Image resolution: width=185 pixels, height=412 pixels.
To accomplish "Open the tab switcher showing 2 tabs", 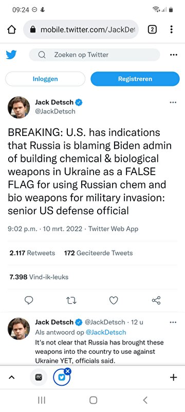I will pos(152,29).
